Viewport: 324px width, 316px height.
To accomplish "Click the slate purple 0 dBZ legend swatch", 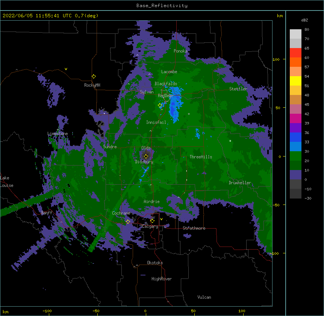I will point(295,175).
